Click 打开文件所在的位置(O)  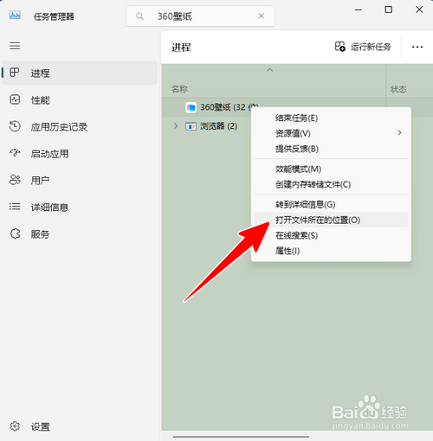pyautogui.click(x=331, y=220)
